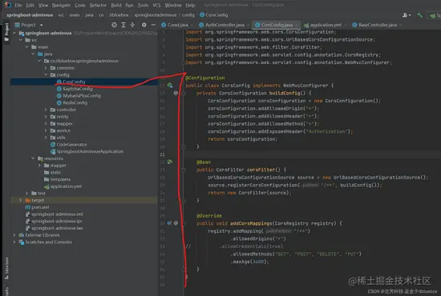This screenshot has height=296, width=441.
Task: Switch to AuthController.java editor tab
Action: [222, 25]
